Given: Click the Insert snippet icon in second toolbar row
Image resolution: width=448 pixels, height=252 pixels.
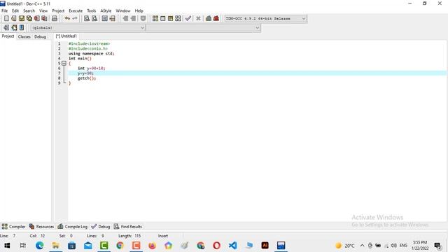Looking at the screenshot, I should pyautogui.click(x=6, y=28).
